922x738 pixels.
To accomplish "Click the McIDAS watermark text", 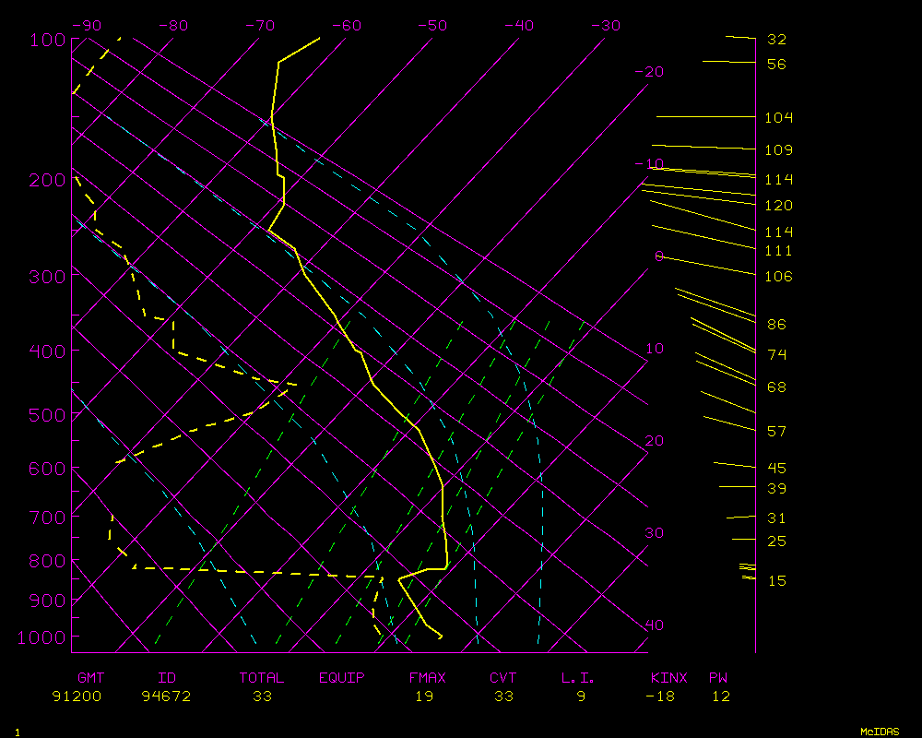I will tap(879, 731).
